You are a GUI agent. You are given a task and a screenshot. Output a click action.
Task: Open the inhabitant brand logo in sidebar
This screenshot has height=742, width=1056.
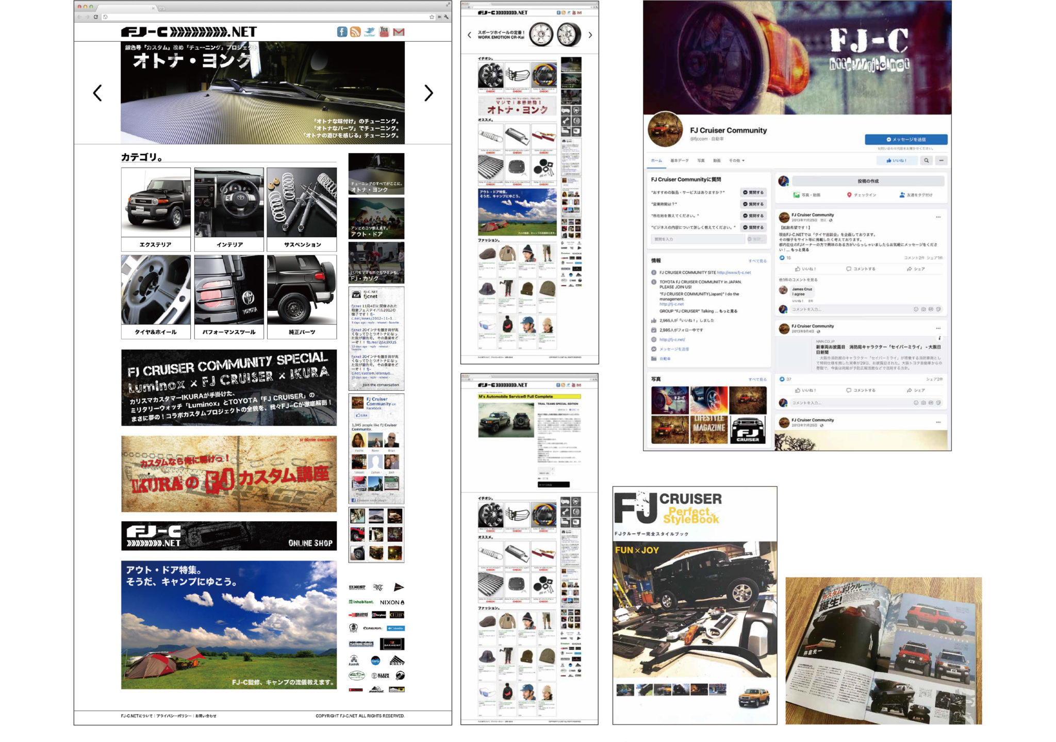[361, 602]
